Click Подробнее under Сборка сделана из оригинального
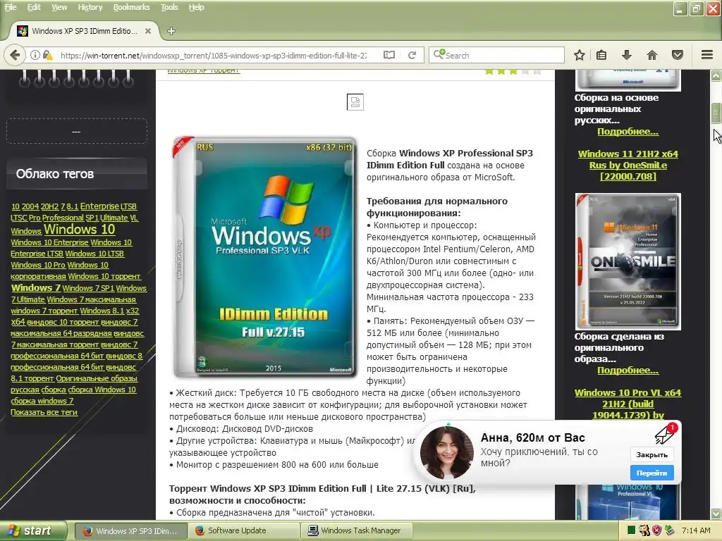This screenshot has width=722, height=541. [x=628, y=371]
